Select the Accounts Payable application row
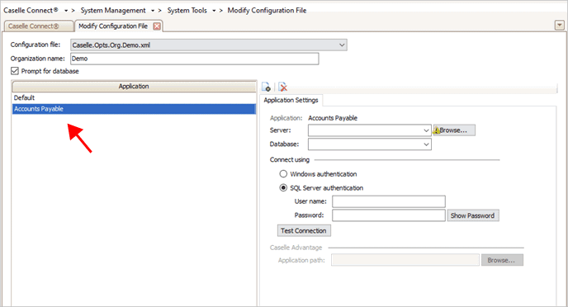Image resolution: width=568 pixels, height=307 pixels. coord(134,109)
